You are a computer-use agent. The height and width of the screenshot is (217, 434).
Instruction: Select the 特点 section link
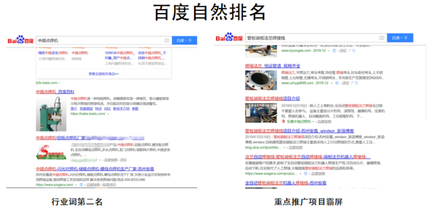click(x=98, y=109)
